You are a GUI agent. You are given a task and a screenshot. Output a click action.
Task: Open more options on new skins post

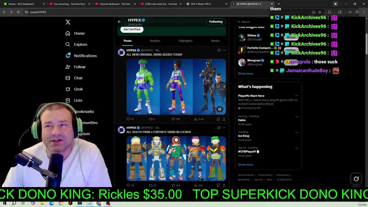pos(224,50)
